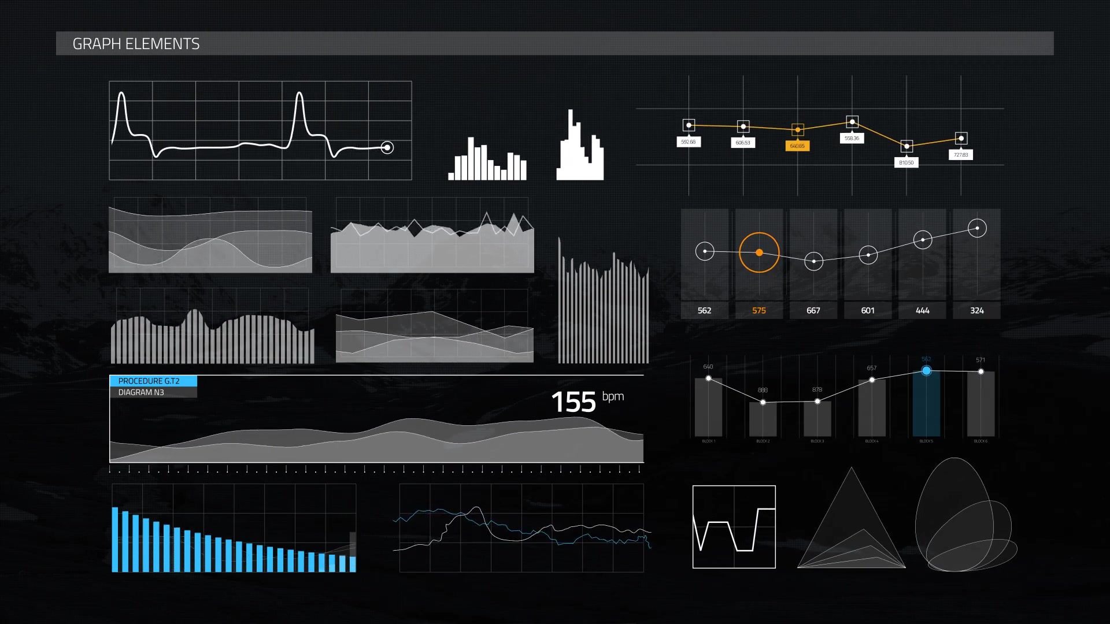Select the small white separated-bars histogram
This screenshot has width=1110, height=624.
pos(487,158)
